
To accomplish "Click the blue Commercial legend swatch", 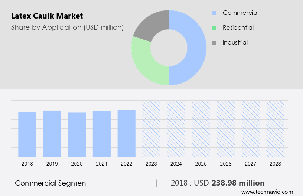I will [214, 13].
